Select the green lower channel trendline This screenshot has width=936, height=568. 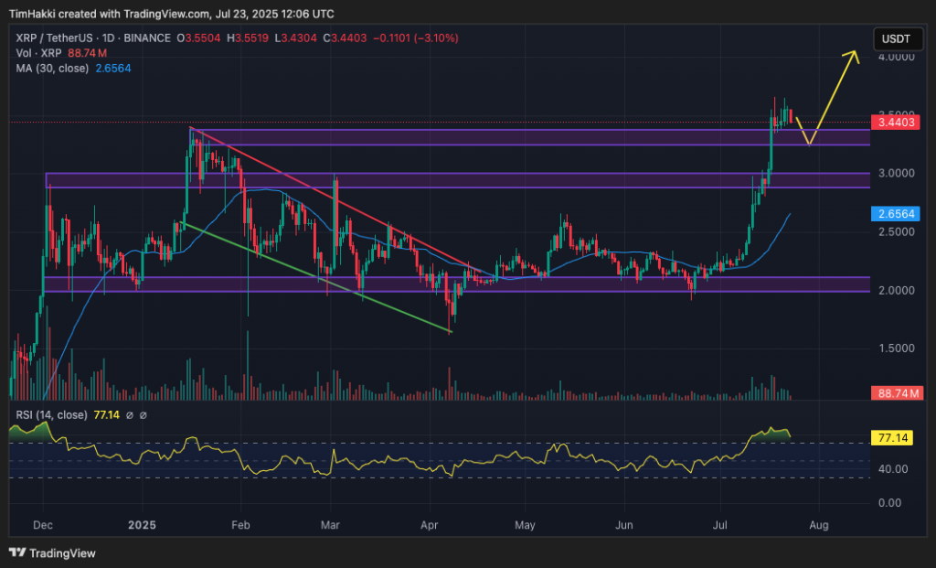click(x=320, y=276)
